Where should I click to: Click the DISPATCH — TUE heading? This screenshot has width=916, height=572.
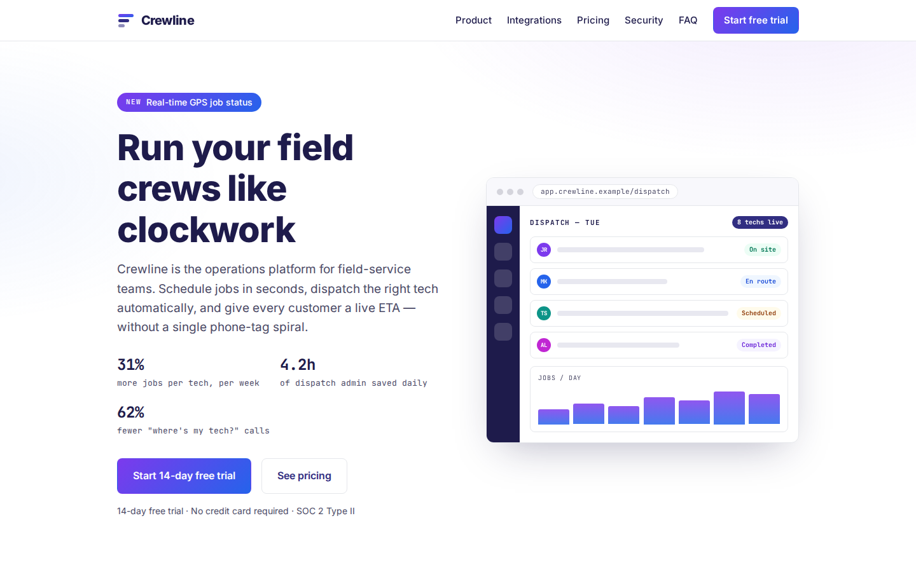pos(565,222)
